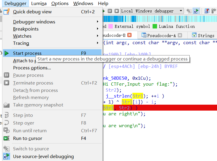
Task: Select Process options from menu
Action: coord(32,68)
